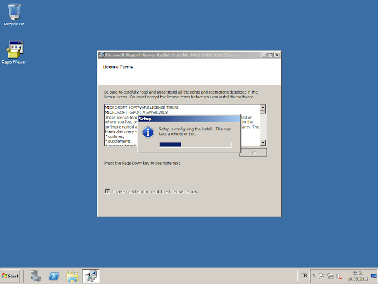Launch Windows PowerShell from the taskbar

coord(53,276)
